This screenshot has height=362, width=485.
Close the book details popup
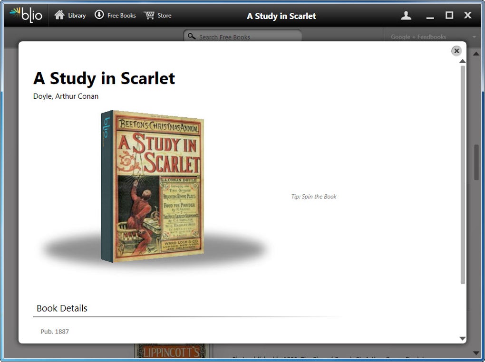point(456,51)
